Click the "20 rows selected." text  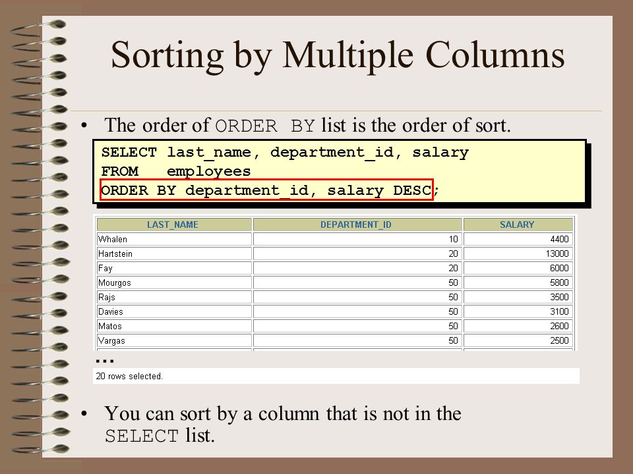point(129,376)
